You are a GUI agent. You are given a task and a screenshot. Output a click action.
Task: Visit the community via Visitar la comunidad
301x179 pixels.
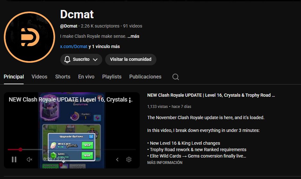click(131, 60)
